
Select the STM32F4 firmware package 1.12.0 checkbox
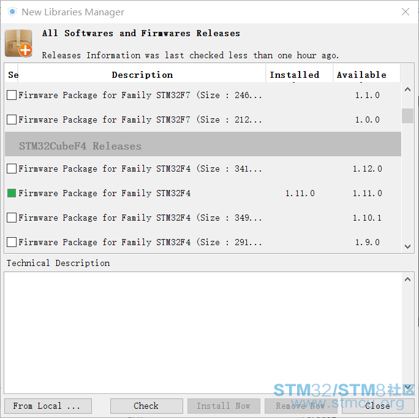12,169
